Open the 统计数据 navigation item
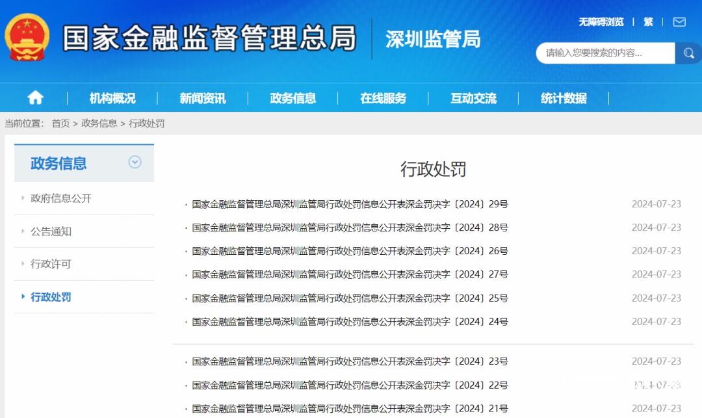The height and width of the screenshot is (418, 702). click(564, 98)
